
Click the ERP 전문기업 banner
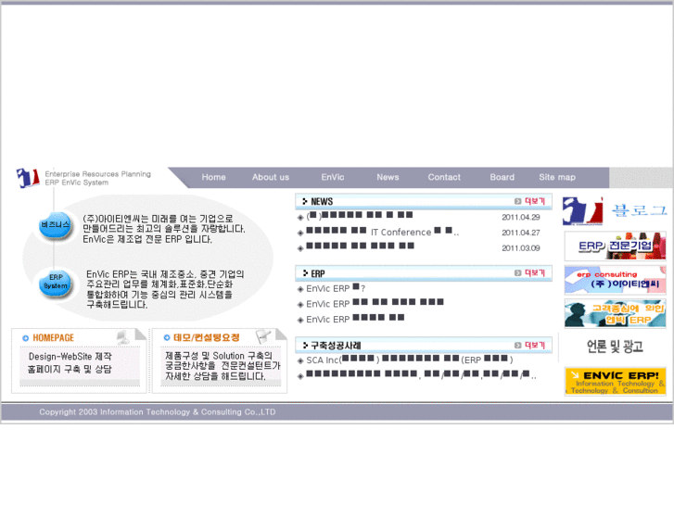pyautogui.click(x=615, y=246)
